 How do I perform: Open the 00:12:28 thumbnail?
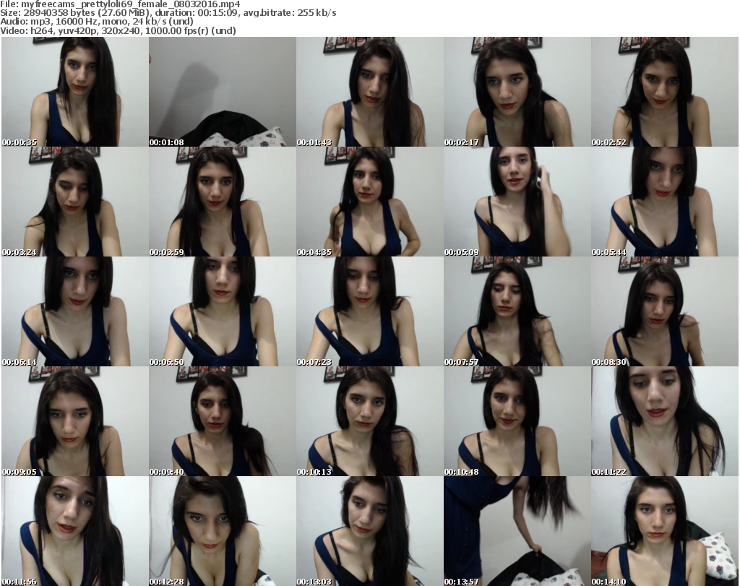pos(223,531)
